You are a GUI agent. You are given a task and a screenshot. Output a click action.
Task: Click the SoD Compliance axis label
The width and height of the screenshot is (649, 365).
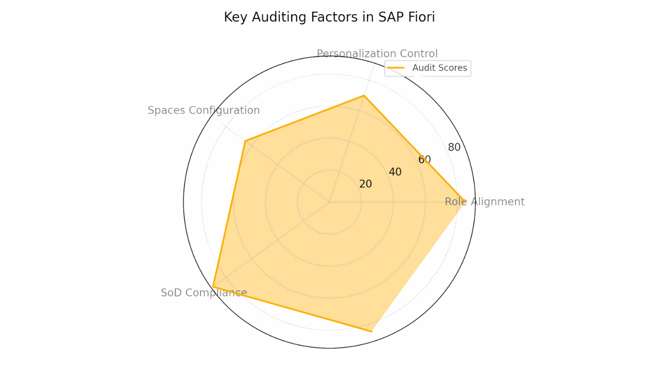pos(203,293)
